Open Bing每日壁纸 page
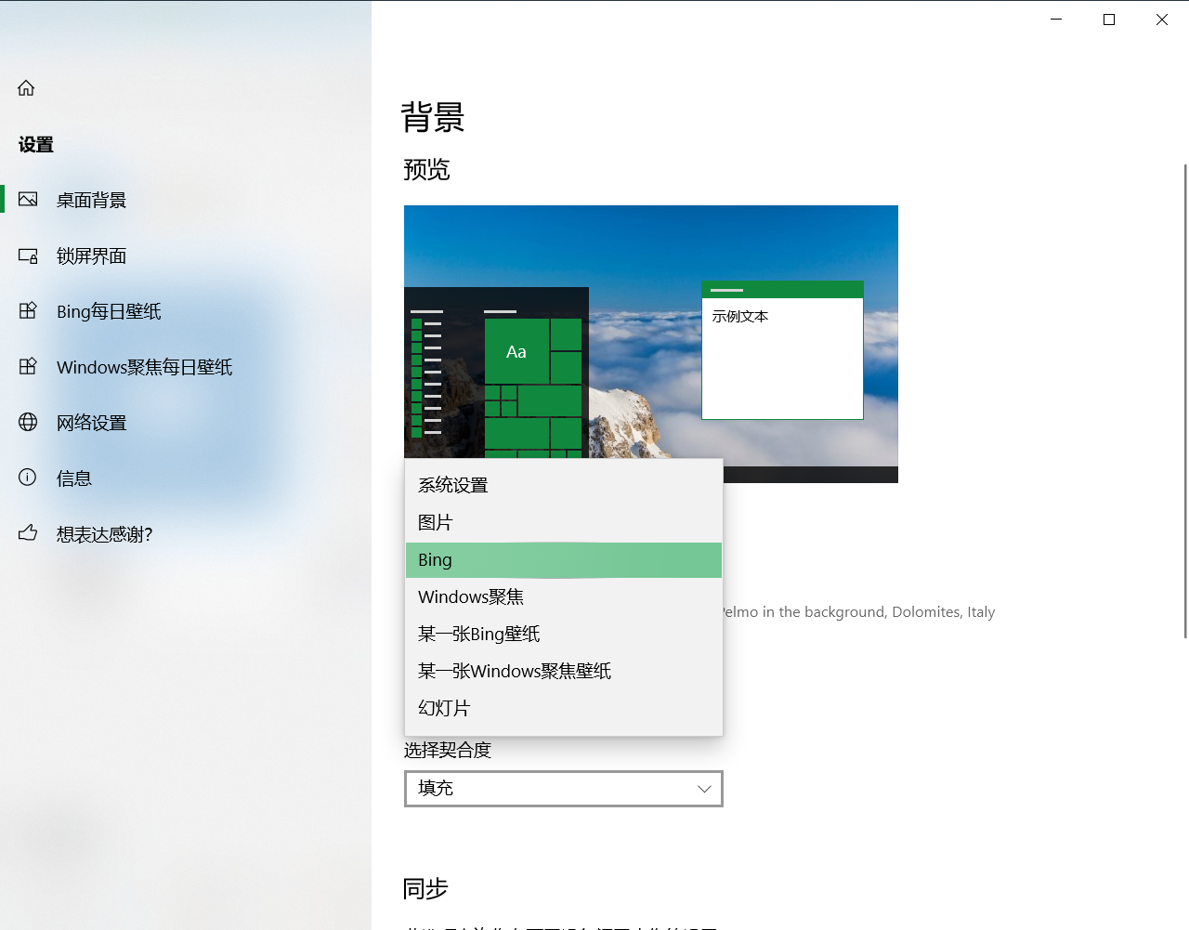The height and width of the screenshot is (930, 1189). [x=186, y=311]
